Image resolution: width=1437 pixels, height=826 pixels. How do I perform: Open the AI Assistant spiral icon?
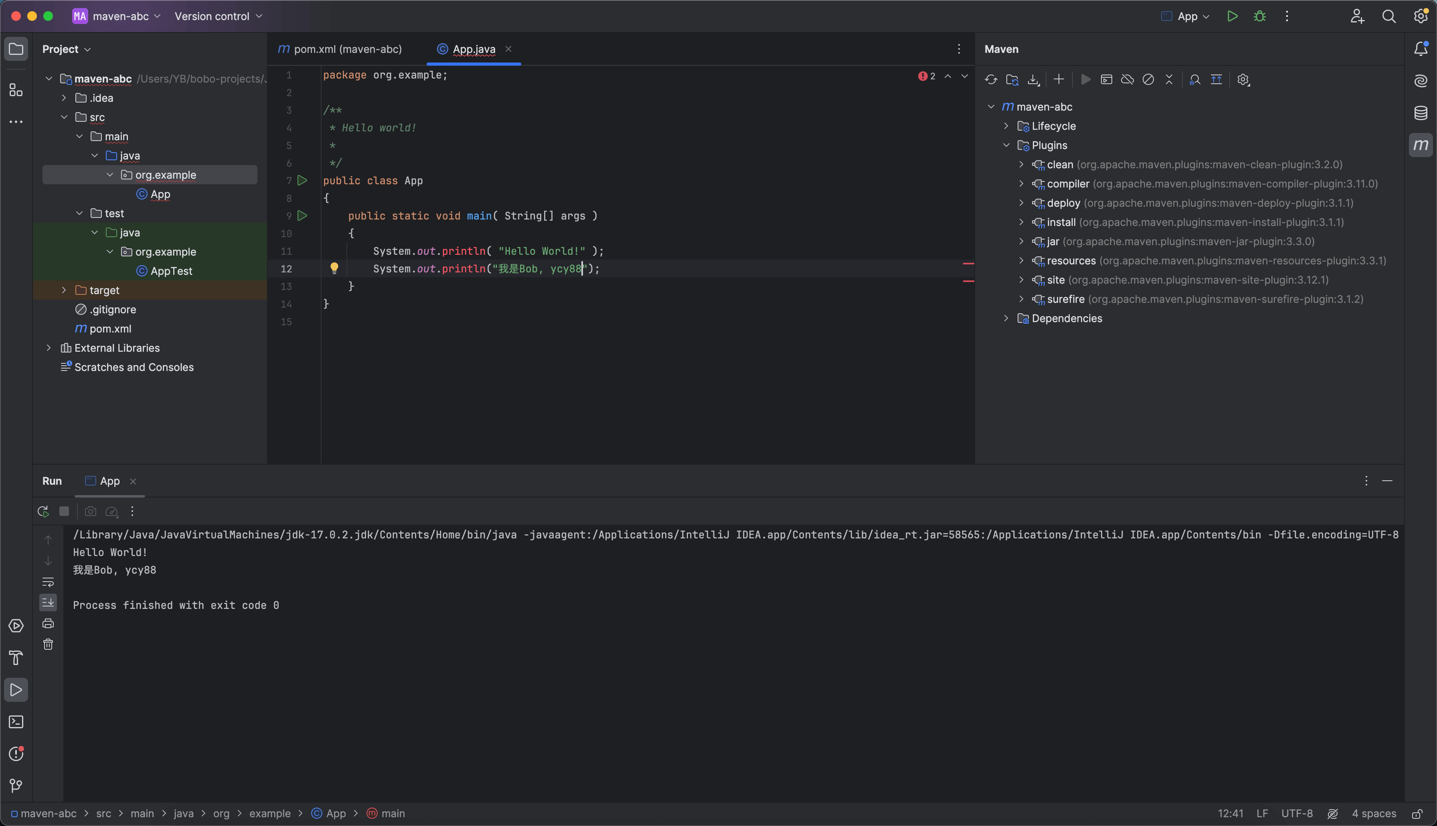1421,81
